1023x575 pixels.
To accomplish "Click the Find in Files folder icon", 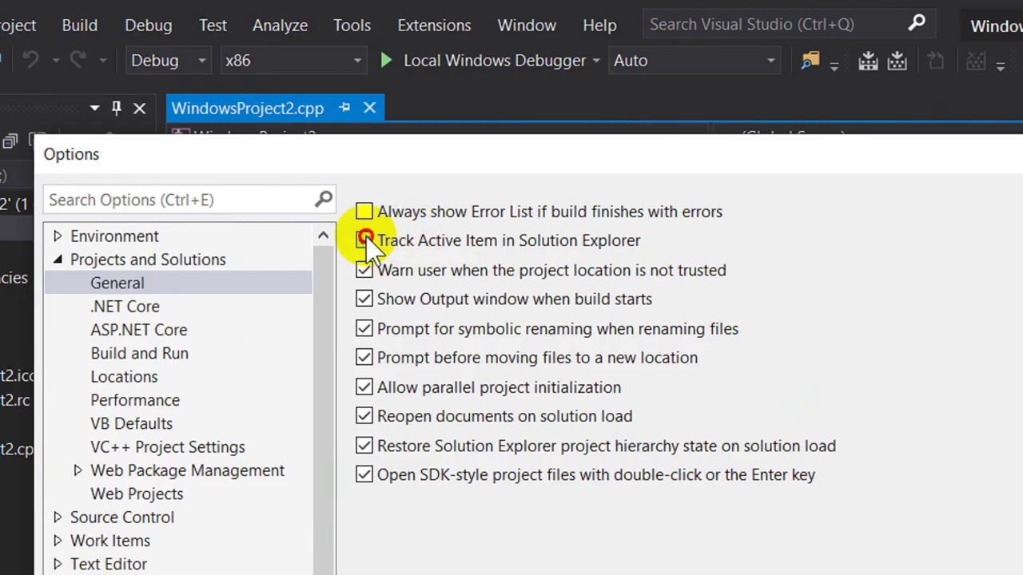I will point(810,61).
